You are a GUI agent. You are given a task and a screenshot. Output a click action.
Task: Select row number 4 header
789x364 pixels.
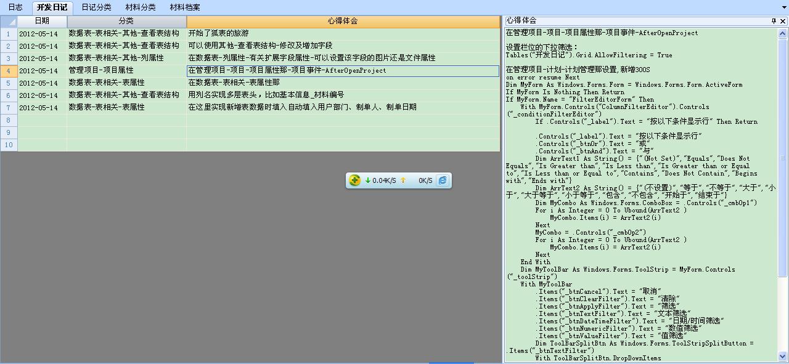point(9,71)
